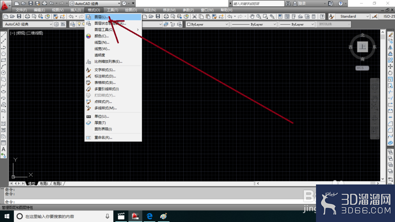Open 点样式(P)... entry
Viewport: 395px width, 222px height.
coord(113,102)
